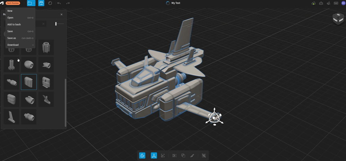This screenshot has width=346, height=161.
Task: Activate the duplicate tool
Action: (183, 155)
